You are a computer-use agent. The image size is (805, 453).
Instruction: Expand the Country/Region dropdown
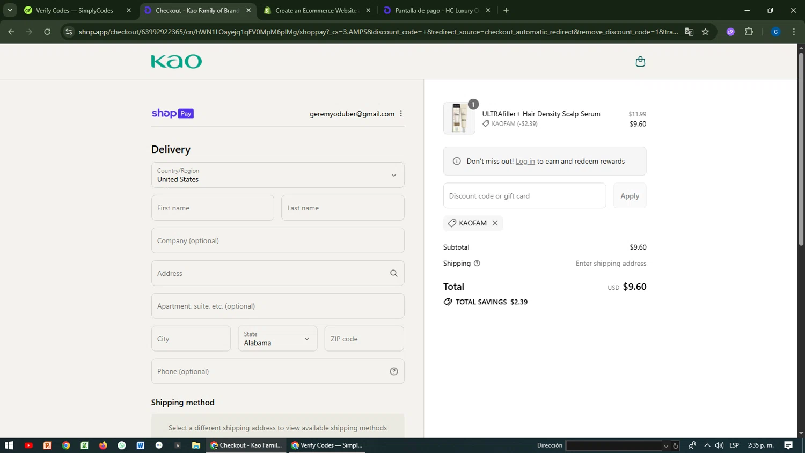pos(277,175)
